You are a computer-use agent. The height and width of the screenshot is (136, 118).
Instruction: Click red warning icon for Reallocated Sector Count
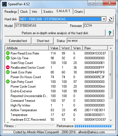pos(8,67)
